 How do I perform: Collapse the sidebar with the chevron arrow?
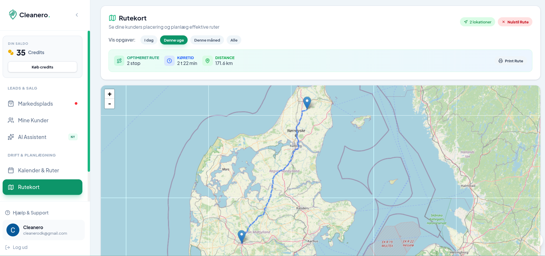click(77, 15)
